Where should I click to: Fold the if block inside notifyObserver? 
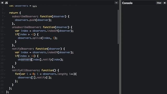[x=5, y=56]
